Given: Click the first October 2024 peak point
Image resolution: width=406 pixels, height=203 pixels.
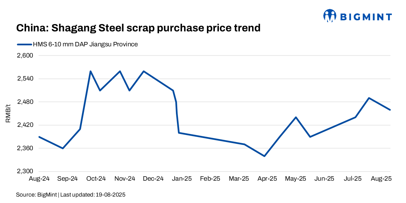Looking at the screenshot, I should click(90, 71).
